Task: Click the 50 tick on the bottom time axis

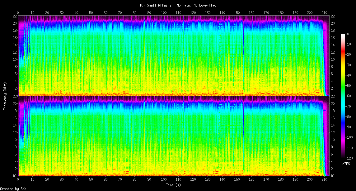Action: (91, 180)
